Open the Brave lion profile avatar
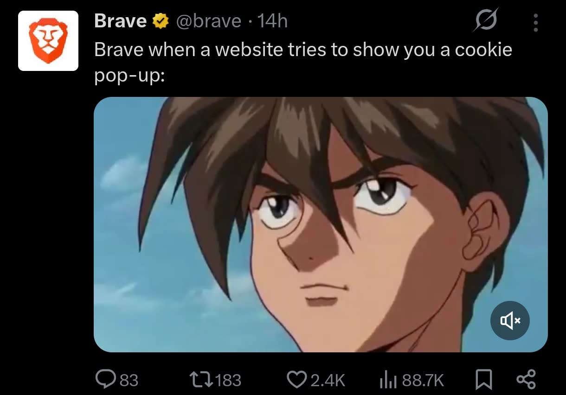This screenshot has width=566, height=395. click(x=48, y=41)
